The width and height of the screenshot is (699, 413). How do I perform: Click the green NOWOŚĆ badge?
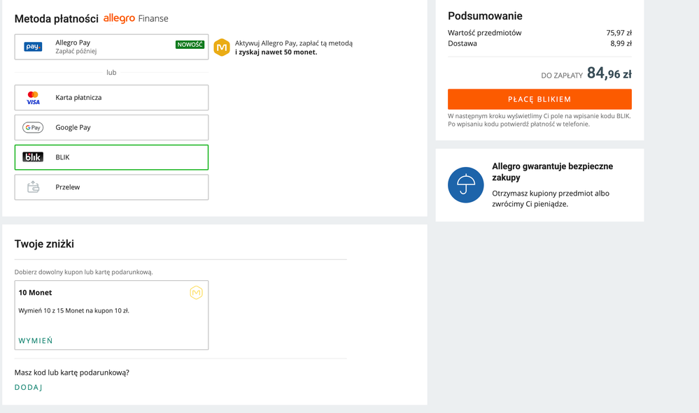point(190,45)
